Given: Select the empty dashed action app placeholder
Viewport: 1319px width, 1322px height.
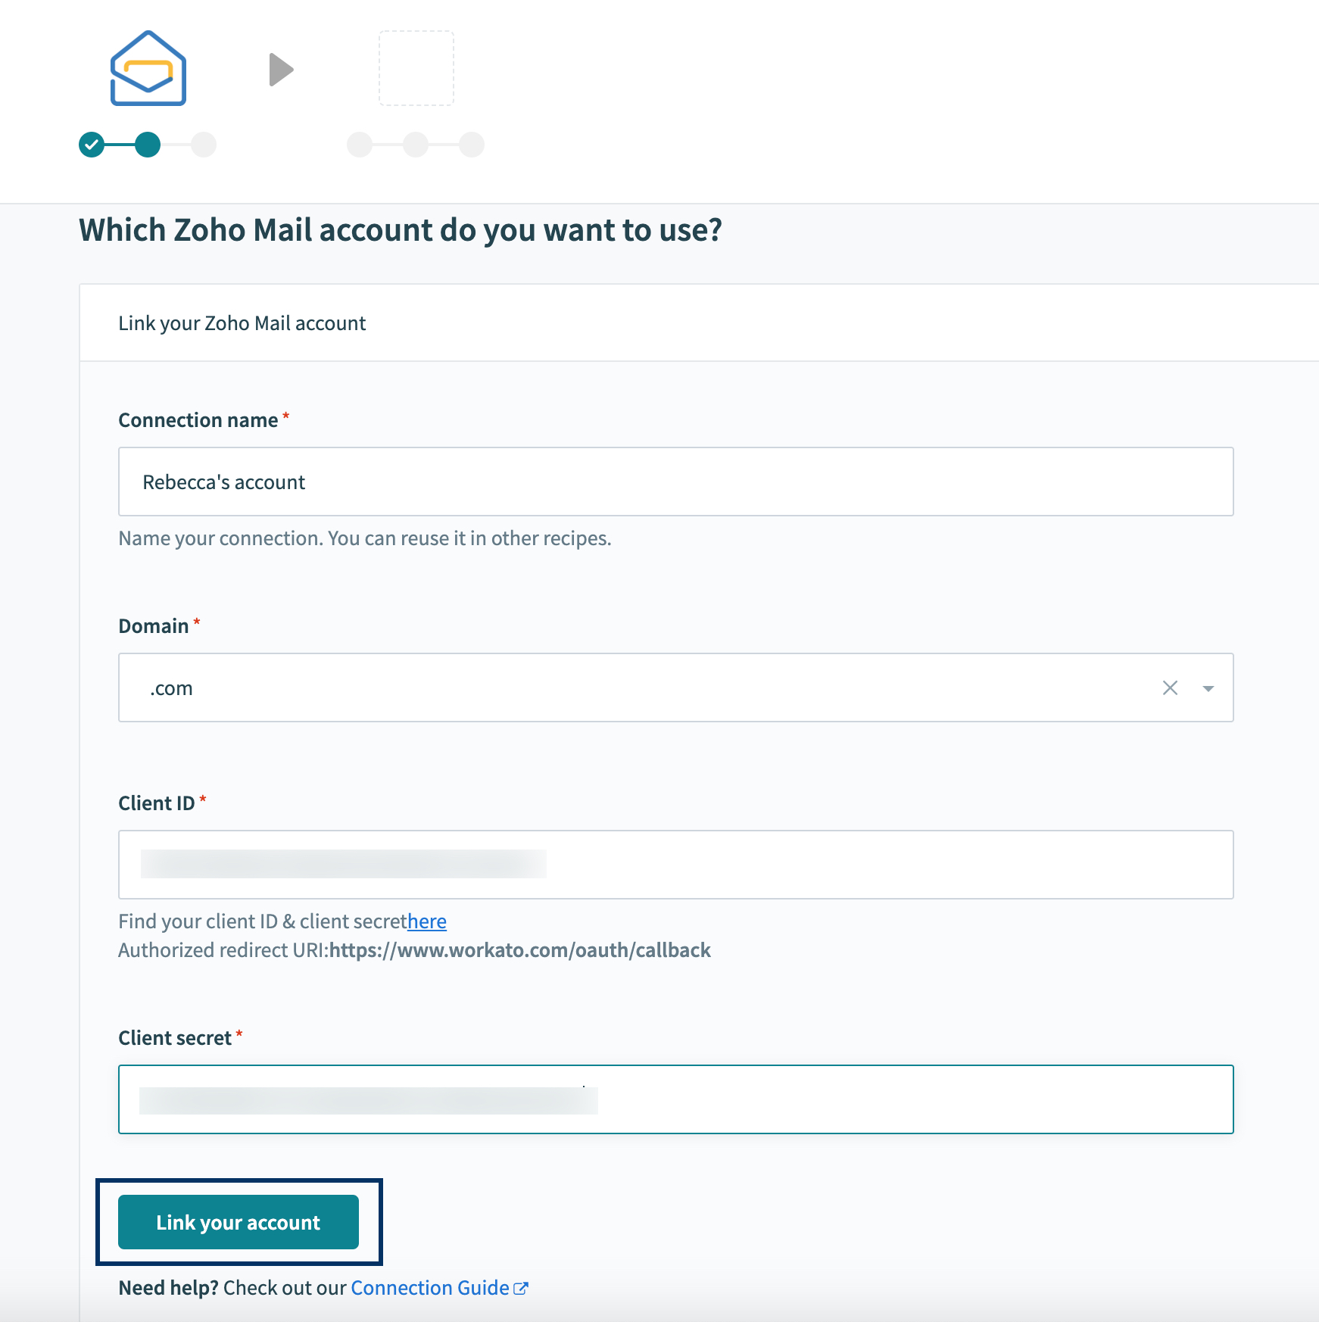Looking at the screenshot, I should tap(416, 69).
